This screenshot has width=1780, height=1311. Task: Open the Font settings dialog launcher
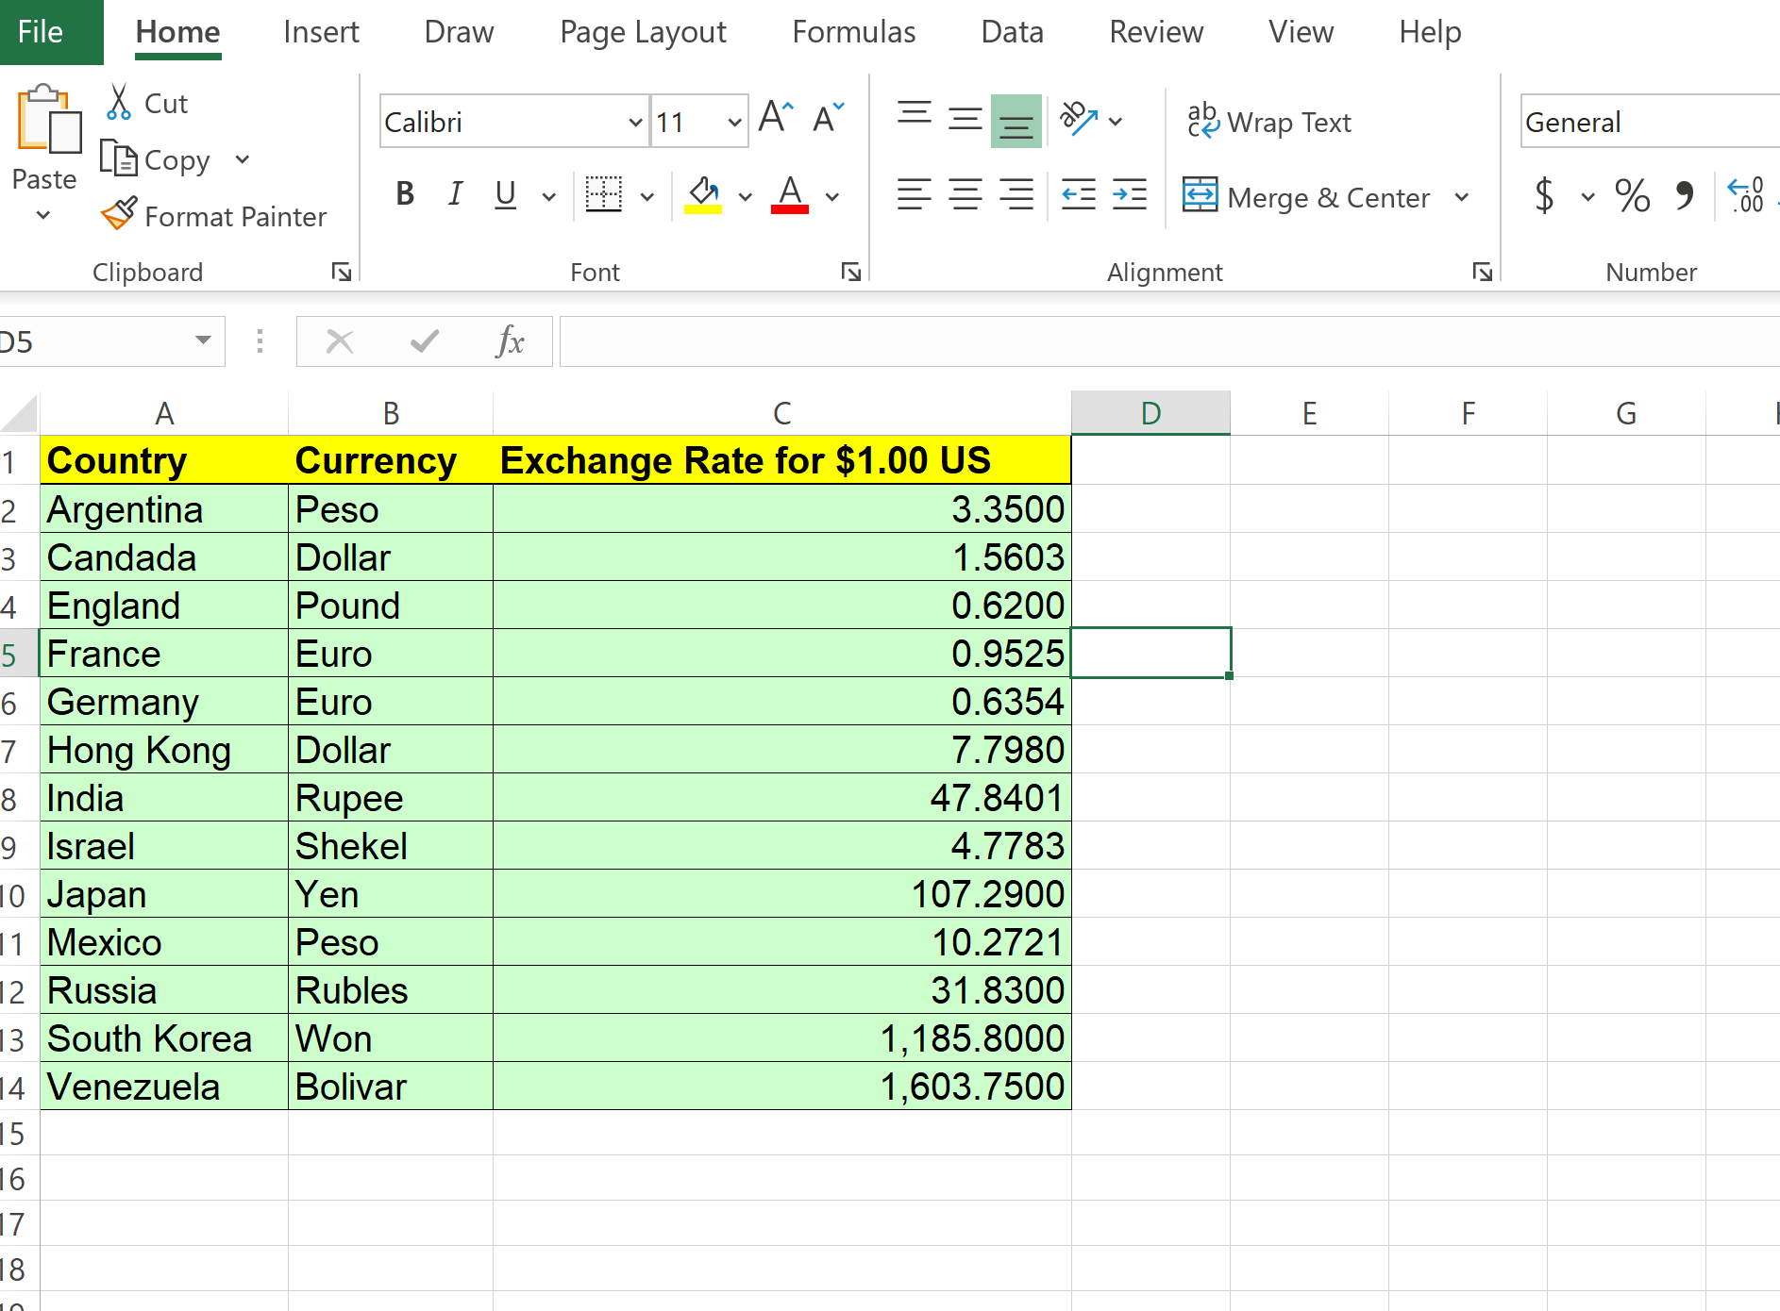point(850,272)
